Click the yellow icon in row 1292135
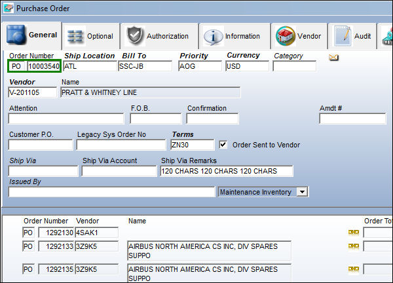This screenshot has height=283, width=393. [354, 269]
